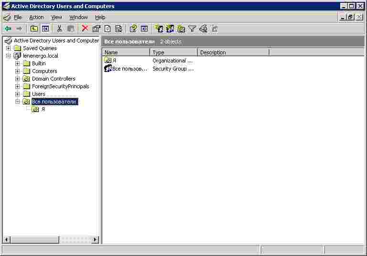Minimize the inner MDI child window
This screenshot has width=367, height=256.
pyautogui.click(x=343, y=17)
